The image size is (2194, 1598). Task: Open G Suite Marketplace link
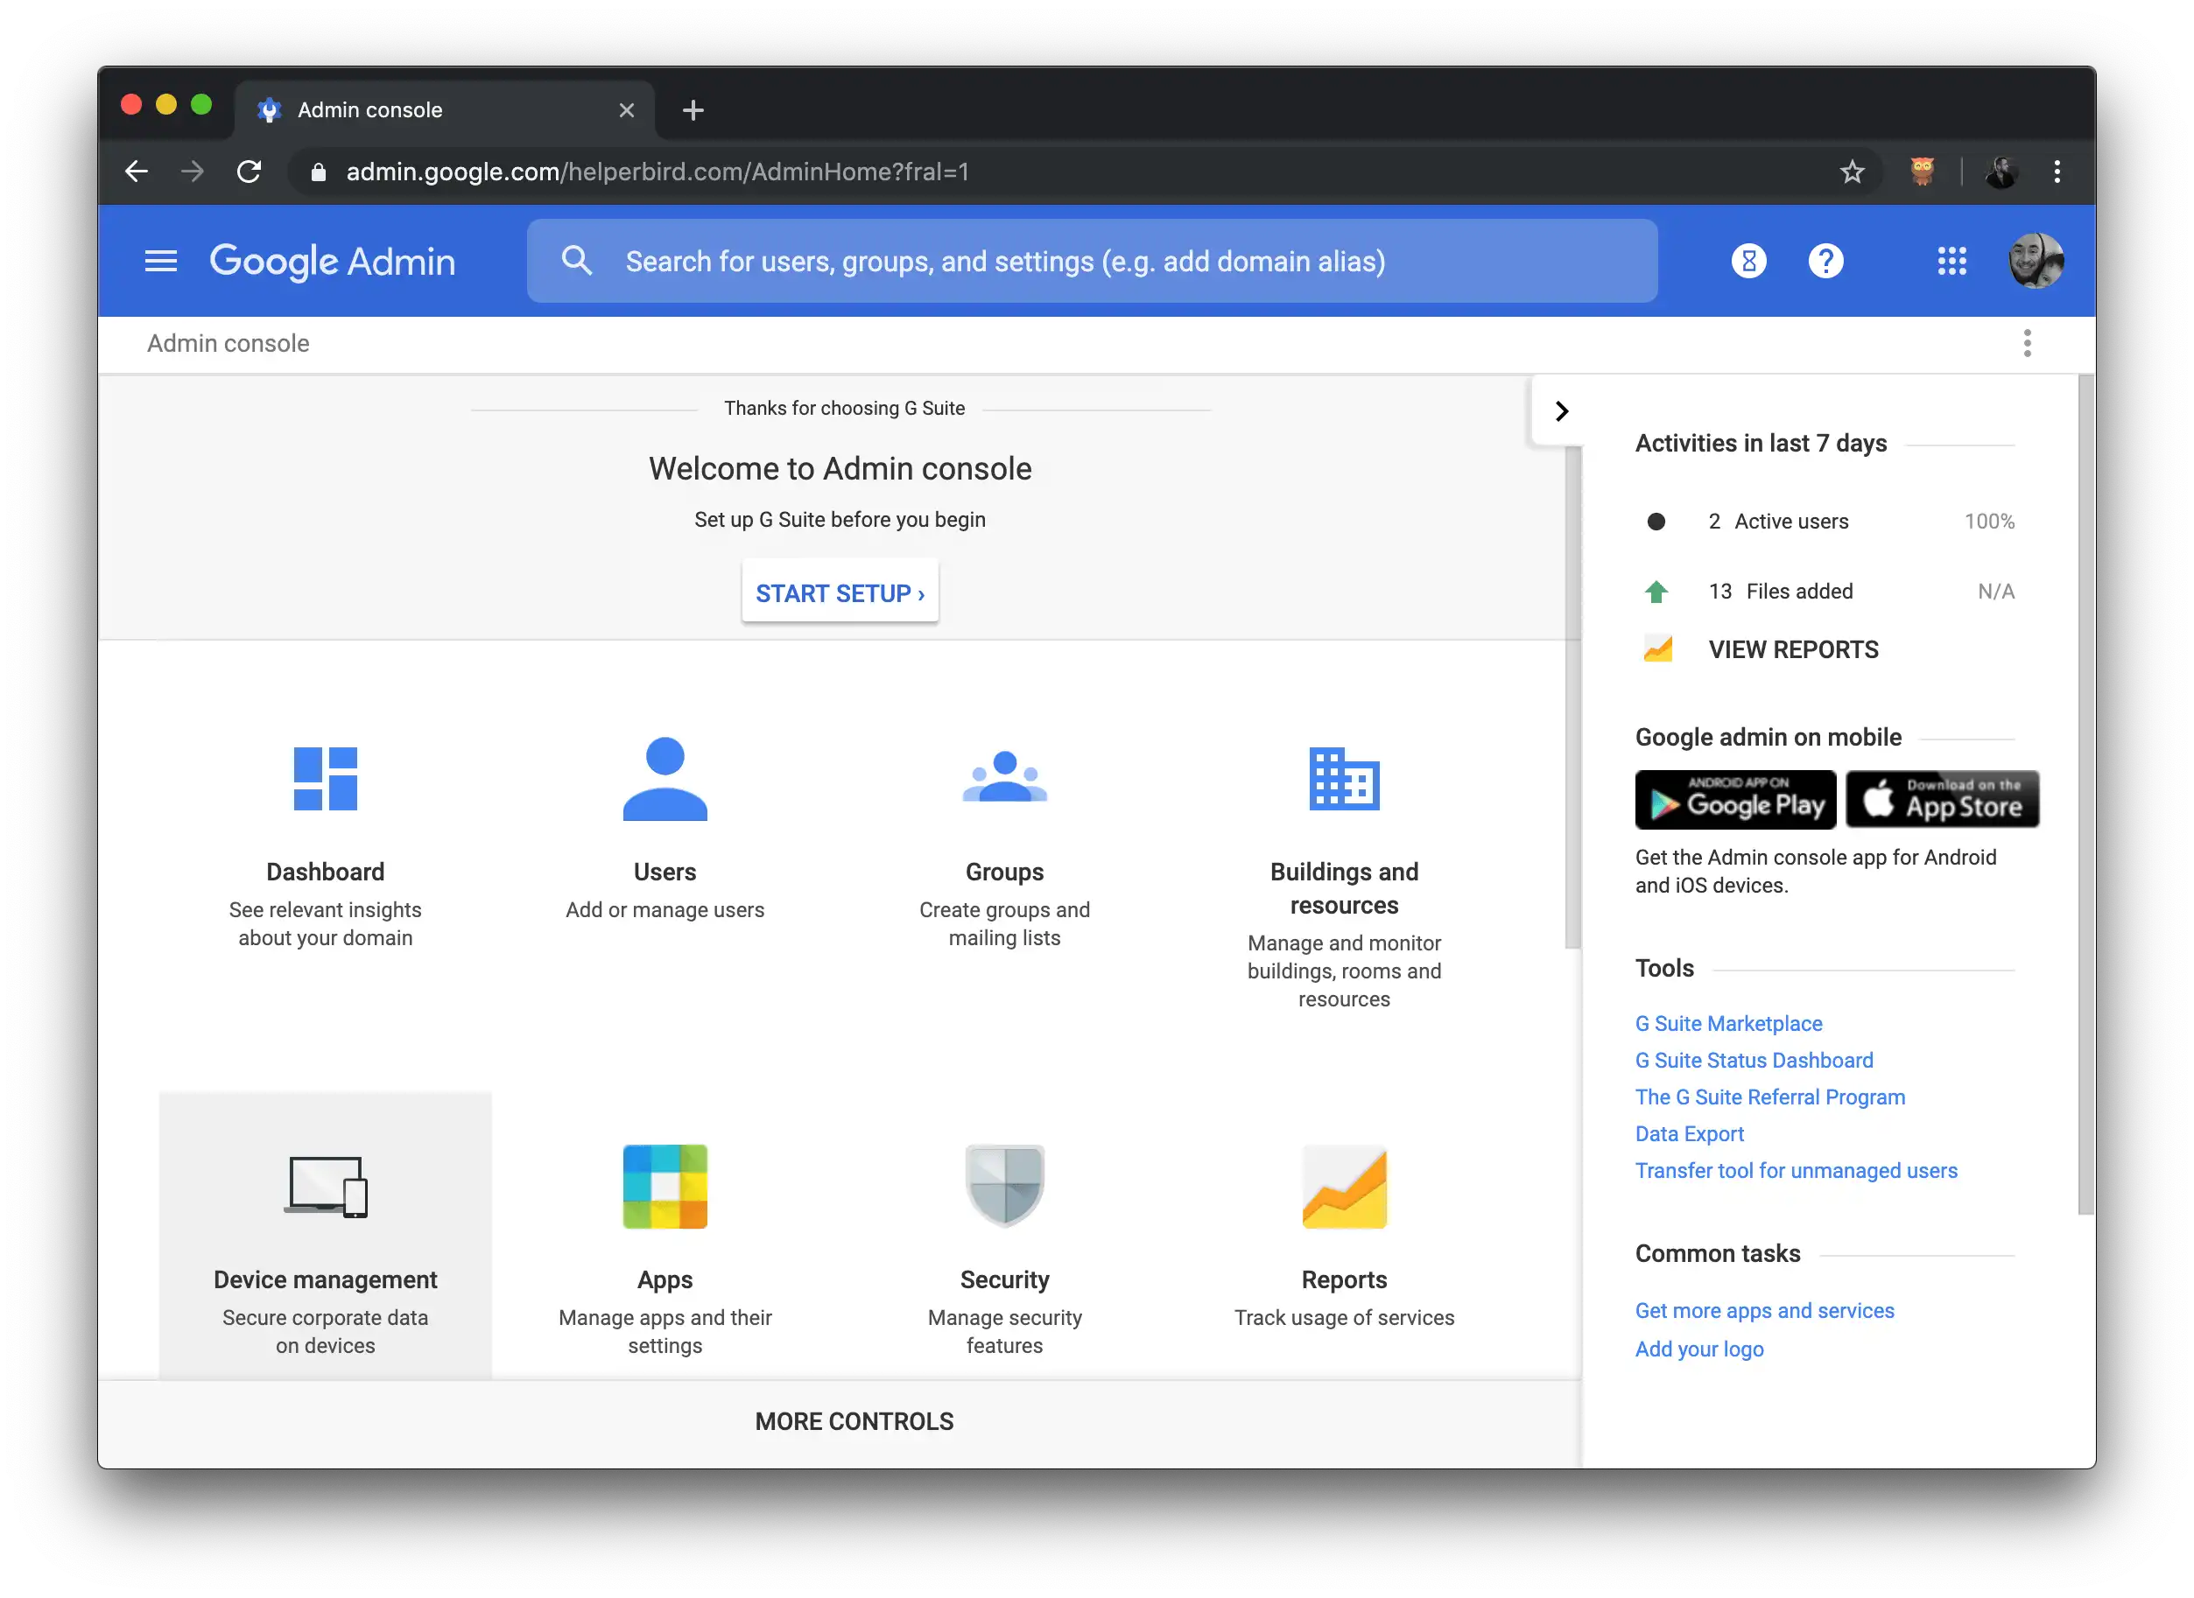coord(1727,1023)
